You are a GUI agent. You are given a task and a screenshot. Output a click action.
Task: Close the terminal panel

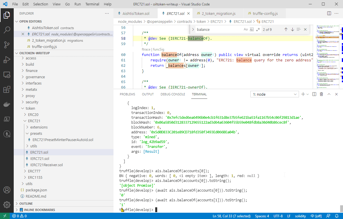(336, 94)
